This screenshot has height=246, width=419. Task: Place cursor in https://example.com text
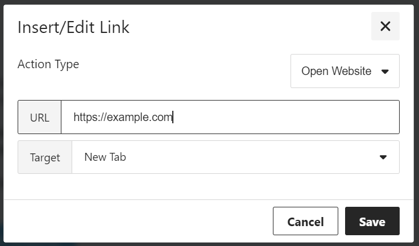coord(122,117)
